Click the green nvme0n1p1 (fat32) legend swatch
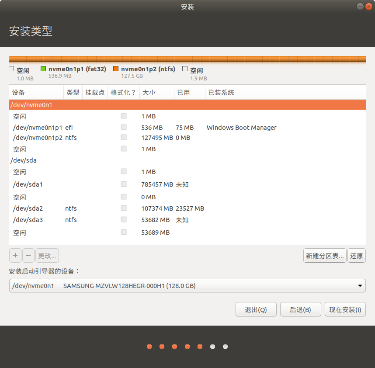Viewport: 375px width, 368px height. [43, 69]
